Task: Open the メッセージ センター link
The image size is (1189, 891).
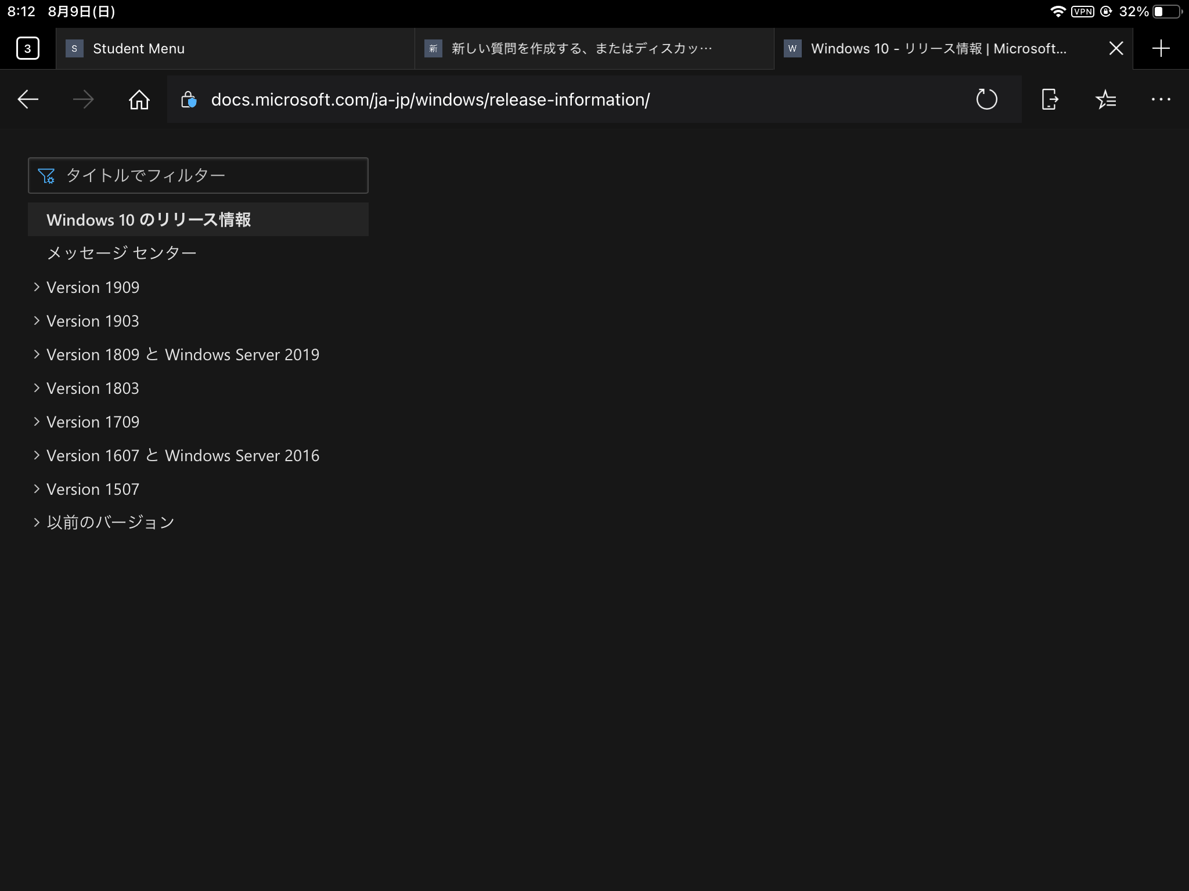Action: tap(121, 253)
